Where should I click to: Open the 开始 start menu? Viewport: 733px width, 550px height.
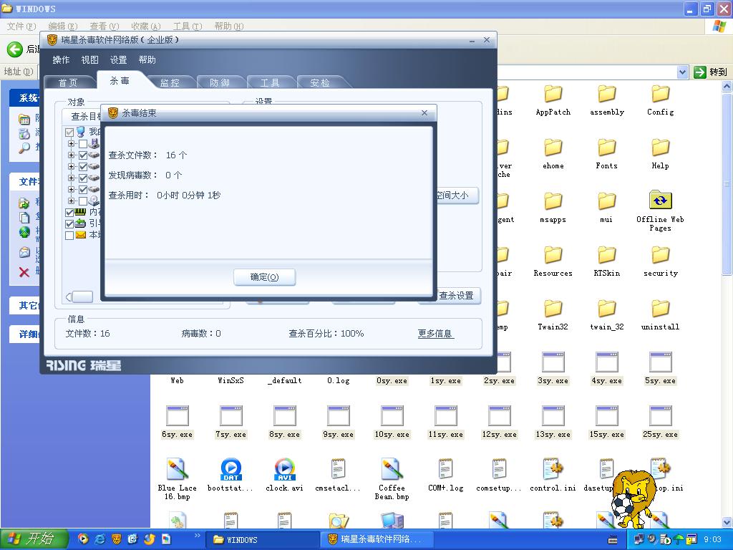coord(34,539)
